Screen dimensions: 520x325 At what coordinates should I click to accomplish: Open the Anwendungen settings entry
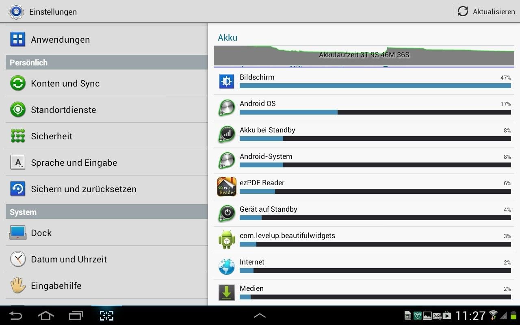point(106,39)
